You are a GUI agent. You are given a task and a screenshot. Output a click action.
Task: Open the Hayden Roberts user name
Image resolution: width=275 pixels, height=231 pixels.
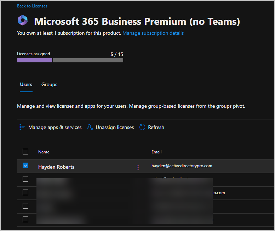tap(56, 167)
